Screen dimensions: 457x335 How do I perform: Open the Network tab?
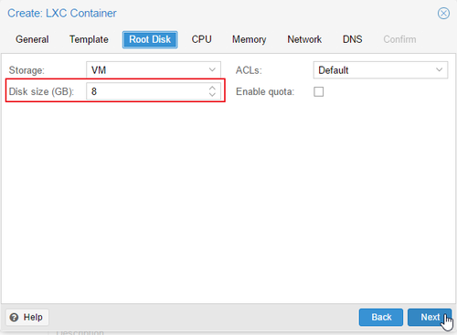point(304,39)
